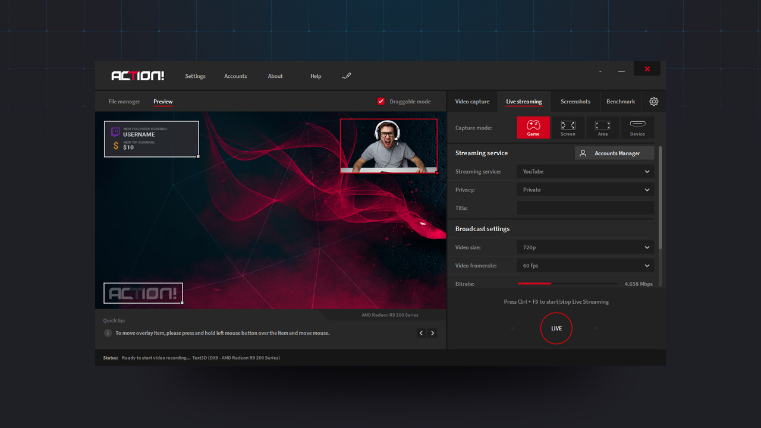Screen dimensions: 761x428
Task: Click inside the Title input field
Action: click(x=585, y=207)
